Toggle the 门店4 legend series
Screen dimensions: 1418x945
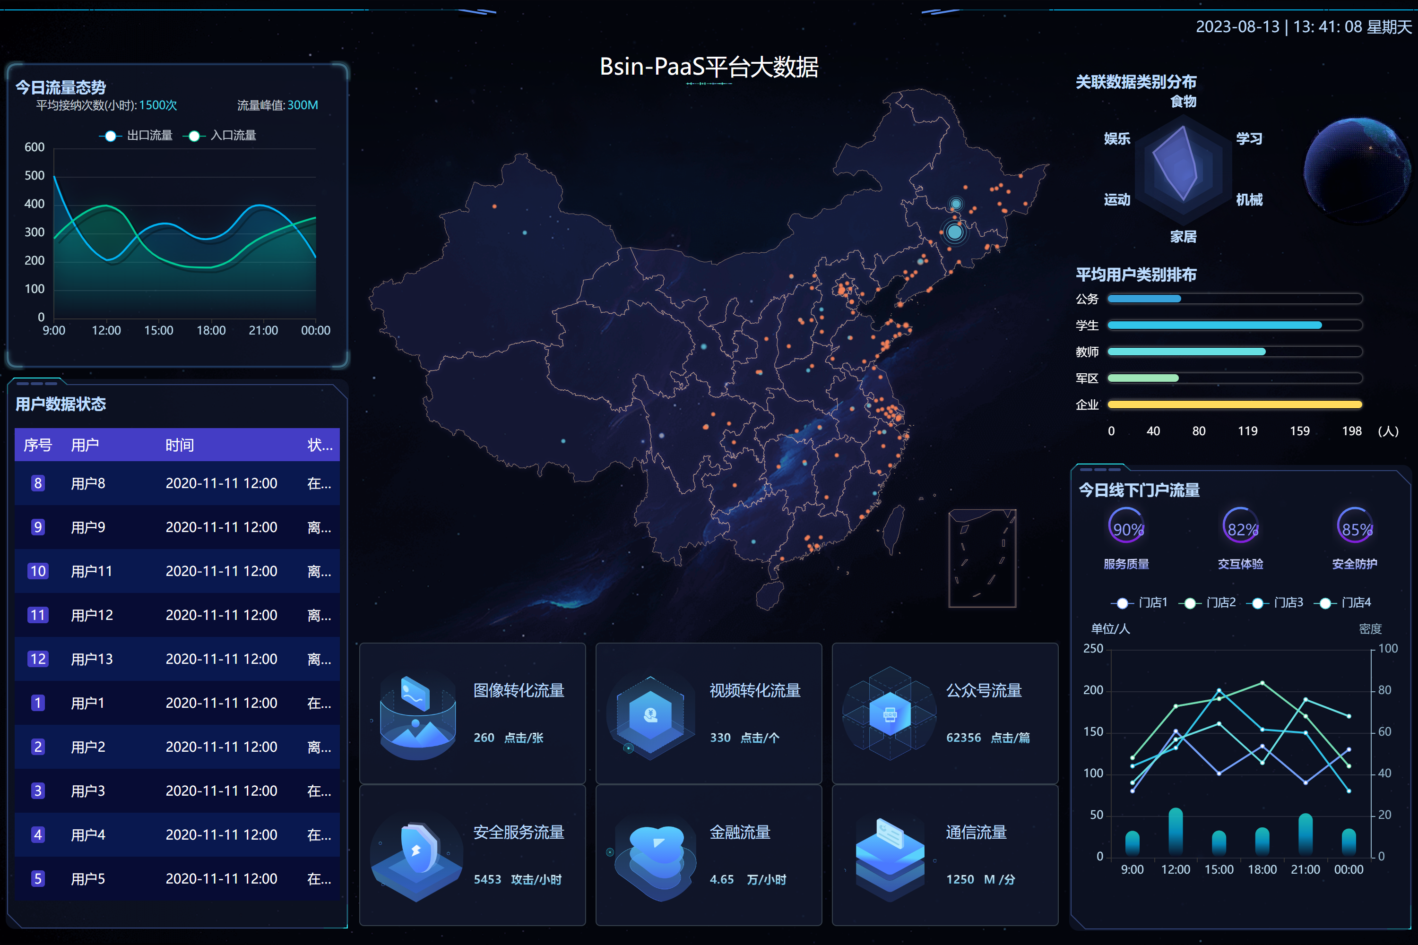click(x=1342, y=603)
